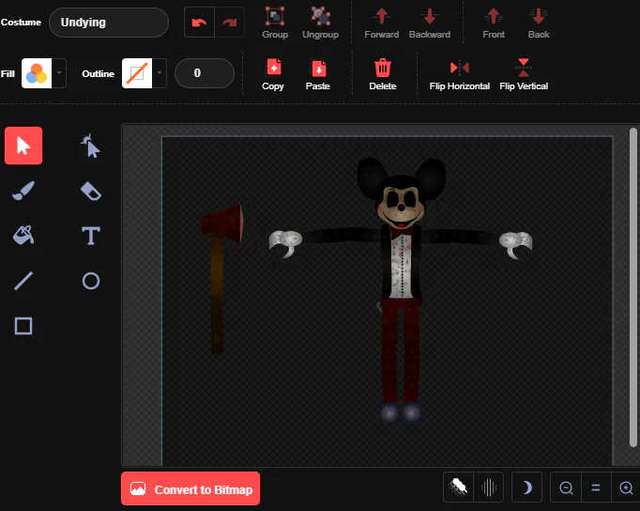Select the Eraser tool
This screenshot has height=511, width=640.
point(91,191)
